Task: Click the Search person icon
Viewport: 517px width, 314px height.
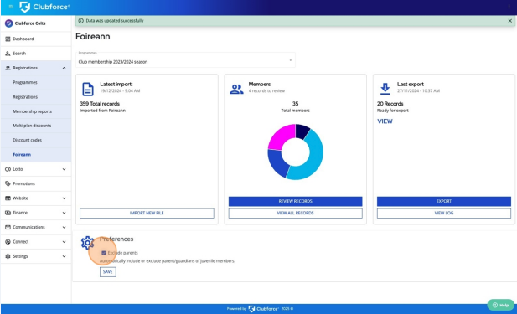Action: pos(8,54)
